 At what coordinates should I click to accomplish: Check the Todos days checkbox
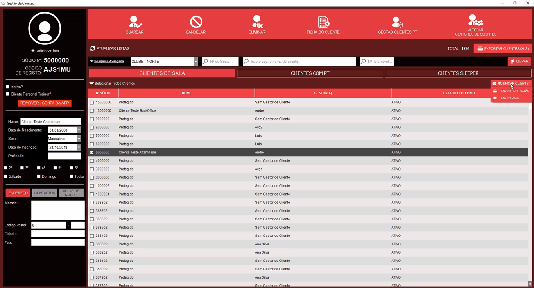point(72,176)
